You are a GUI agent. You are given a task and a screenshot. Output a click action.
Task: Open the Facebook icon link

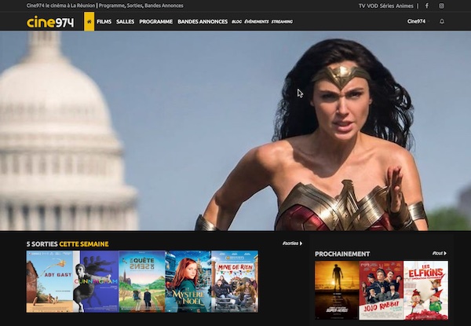point(427,5)
